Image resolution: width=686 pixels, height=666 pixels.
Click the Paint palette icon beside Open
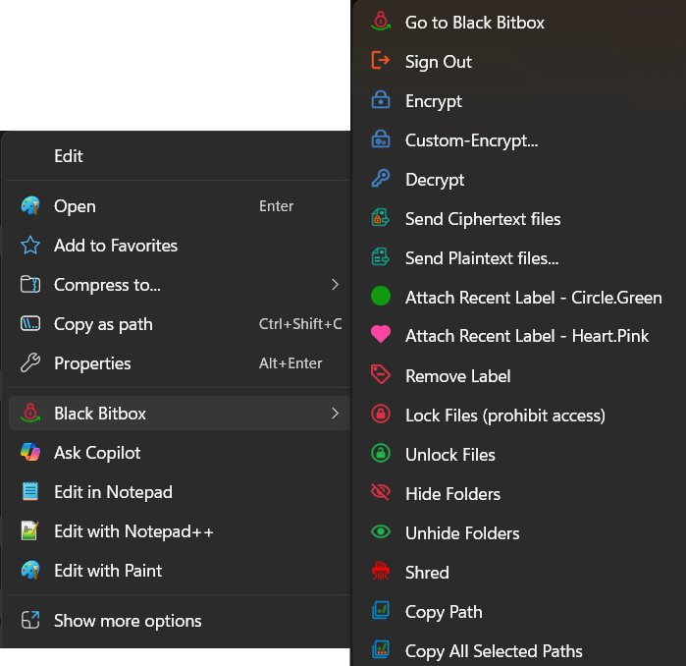pos(30,206)
